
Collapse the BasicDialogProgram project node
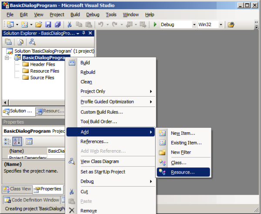(7, 58)
